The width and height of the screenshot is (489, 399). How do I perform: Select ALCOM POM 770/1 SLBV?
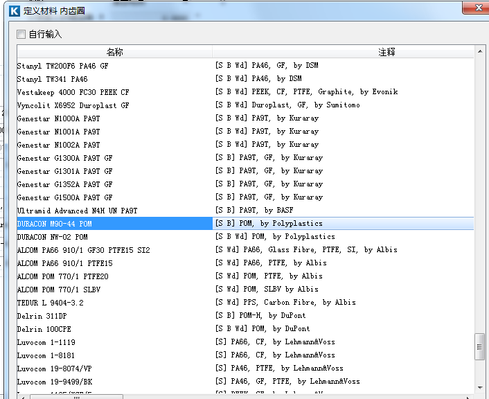click(x=59, y=290)
